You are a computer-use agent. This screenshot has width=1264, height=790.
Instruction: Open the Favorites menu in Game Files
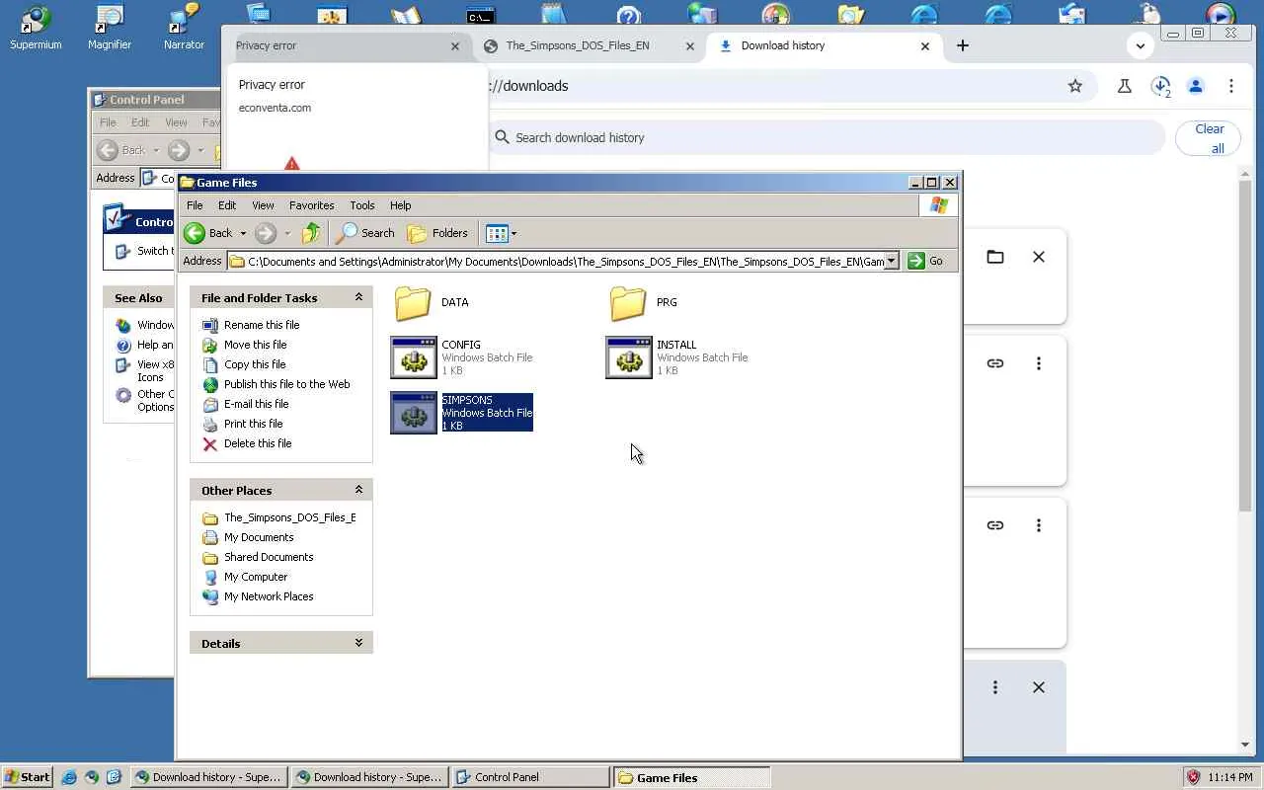(311, 205)
